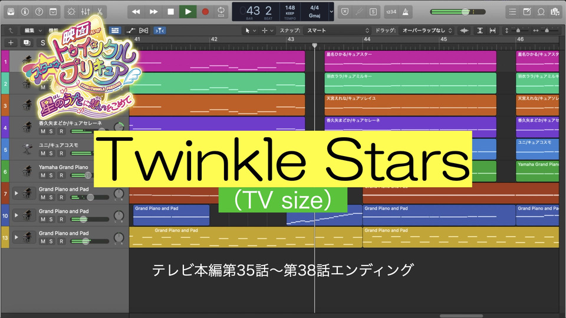The width and height of the screenshot is (566, 318).
Task: Select the 星名ひかる/キュアスター region at bar 44
Action: [410, 61]
